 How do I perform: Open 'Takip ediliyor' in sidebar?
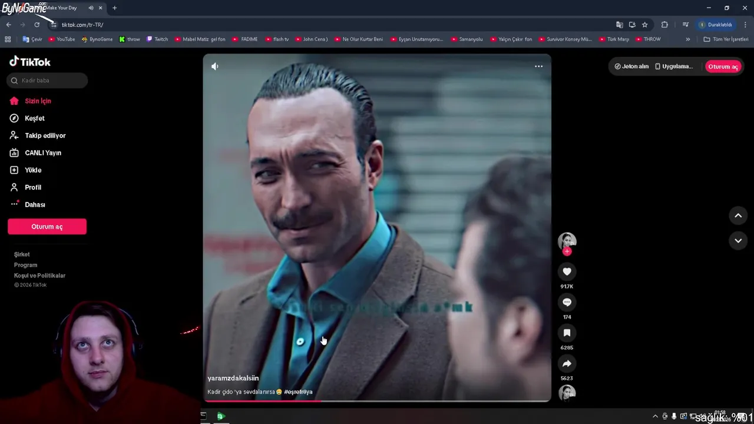point(38,135)
